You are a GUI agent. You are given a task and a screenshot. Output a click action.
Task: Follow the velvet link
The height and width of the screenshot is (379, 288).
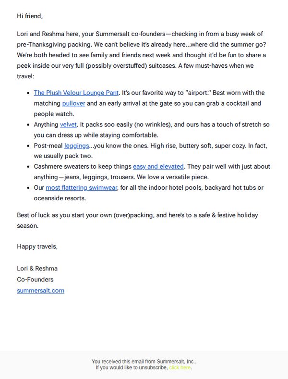(x=68, y=125)
